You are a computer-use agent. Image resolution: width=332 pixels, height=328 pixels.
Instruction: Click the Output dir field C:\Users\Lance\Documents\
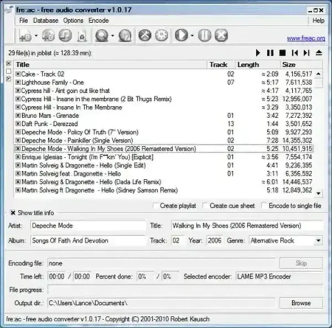coord(162,303)
